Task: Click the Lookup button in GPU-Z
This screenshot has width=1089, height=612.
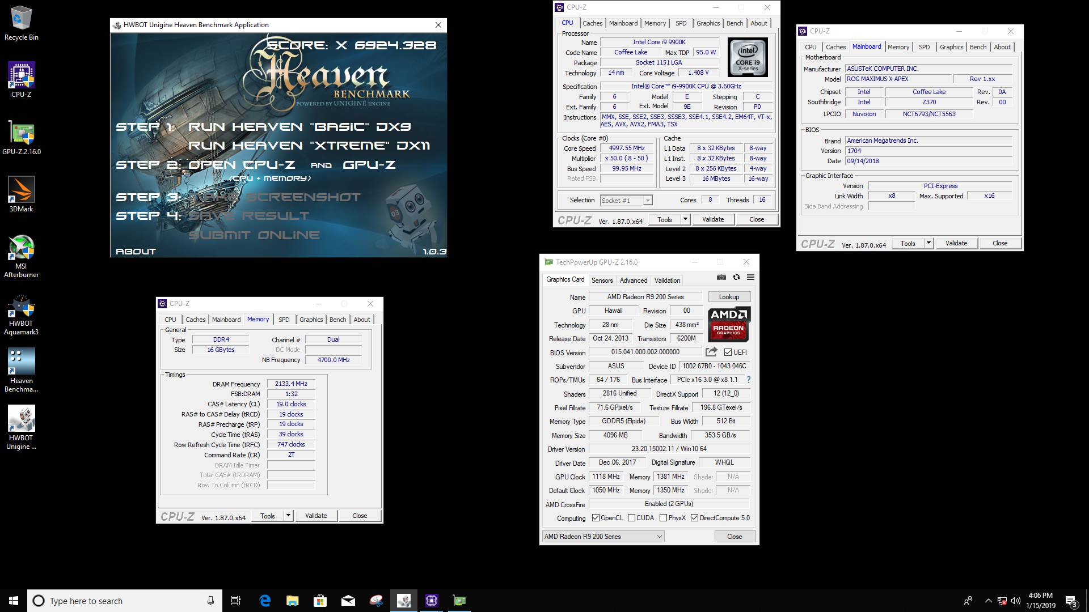Action: click(729, 297)
